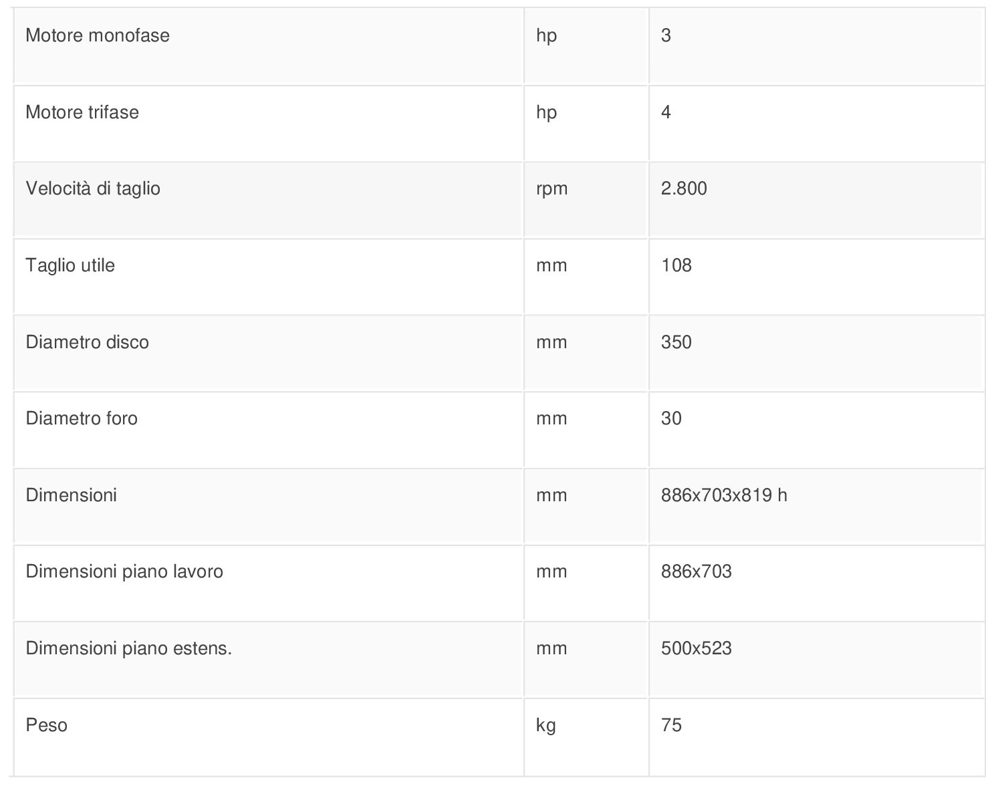Click the "rpm" unit cell
This screenshot has height=786, width=994.
point(552,188)
